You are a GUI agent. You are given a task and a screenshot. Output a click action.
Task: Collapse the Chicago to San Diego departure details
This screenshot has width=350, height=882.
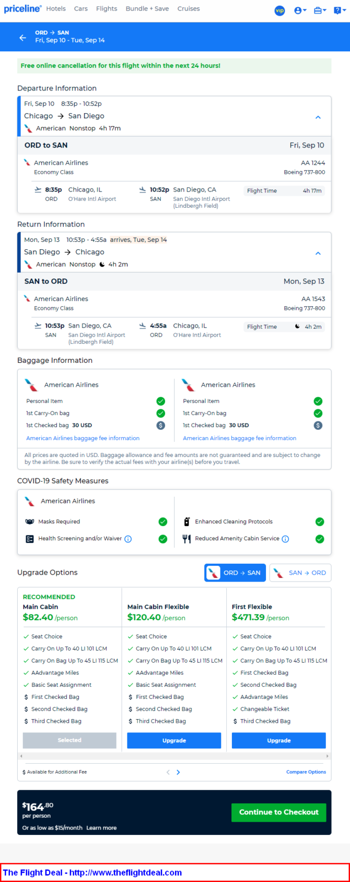pyautogui.click(x=318, y=117)
